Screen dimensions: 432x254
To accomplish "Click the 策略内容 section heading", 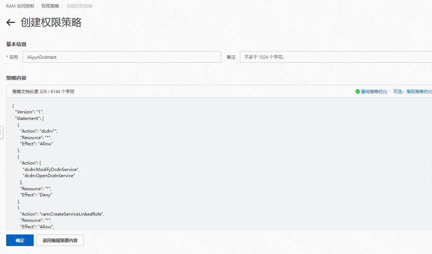I will tap(16, 78).
